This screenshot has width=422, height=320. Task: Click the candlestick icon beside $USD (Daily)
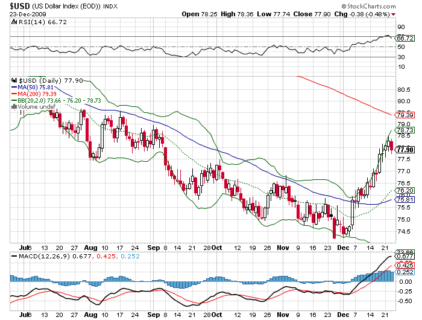pos(14,81)
